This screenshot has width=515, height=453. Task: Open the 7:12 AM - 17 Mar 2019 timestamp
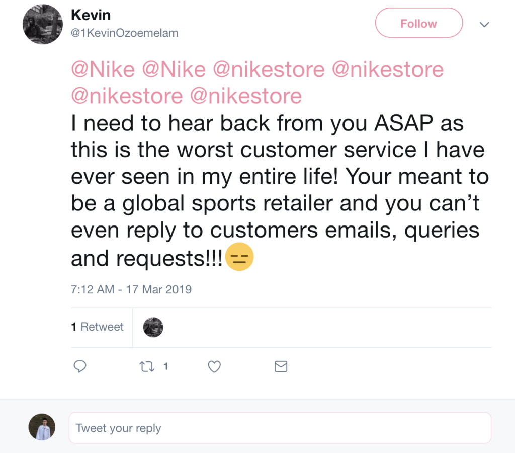(x=131, y=290)
